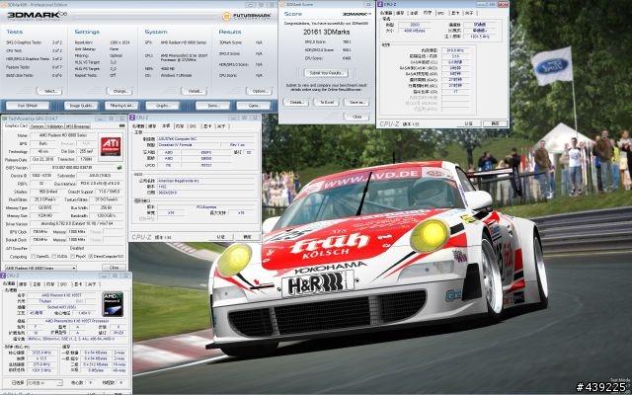Click Details button under System in 3DMark06
This screenshot has height=395, width=632.
tap(194, 91)
